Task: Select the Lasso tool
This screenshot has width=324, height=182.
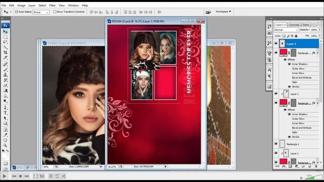Action: 6,42
